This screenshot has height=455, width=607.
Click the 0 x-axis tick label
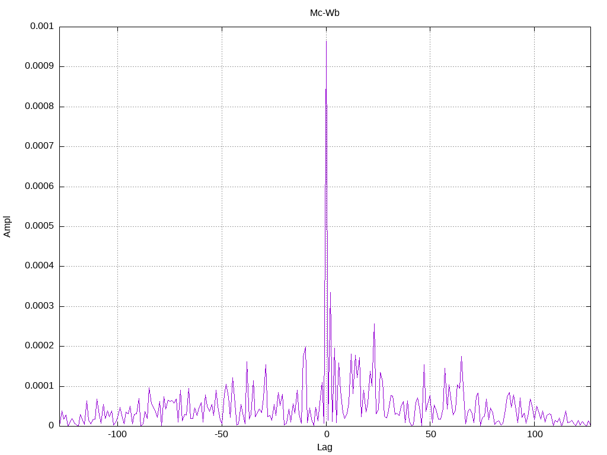tap(327, 434)
